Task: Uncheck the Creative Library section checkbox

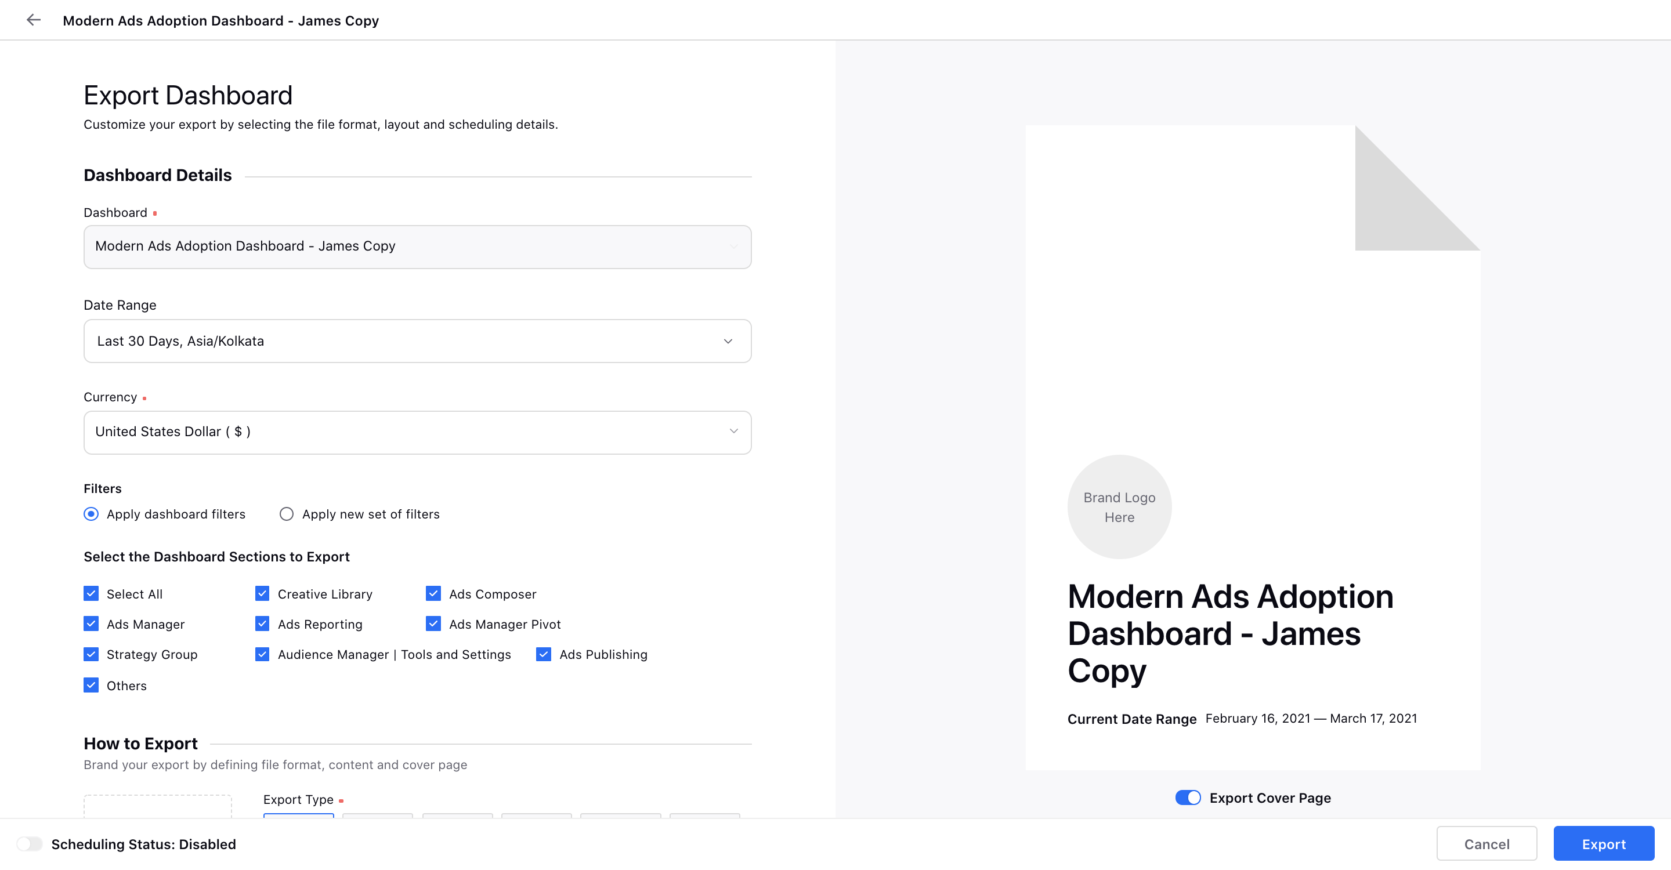Action: click(x=264, y=593)
